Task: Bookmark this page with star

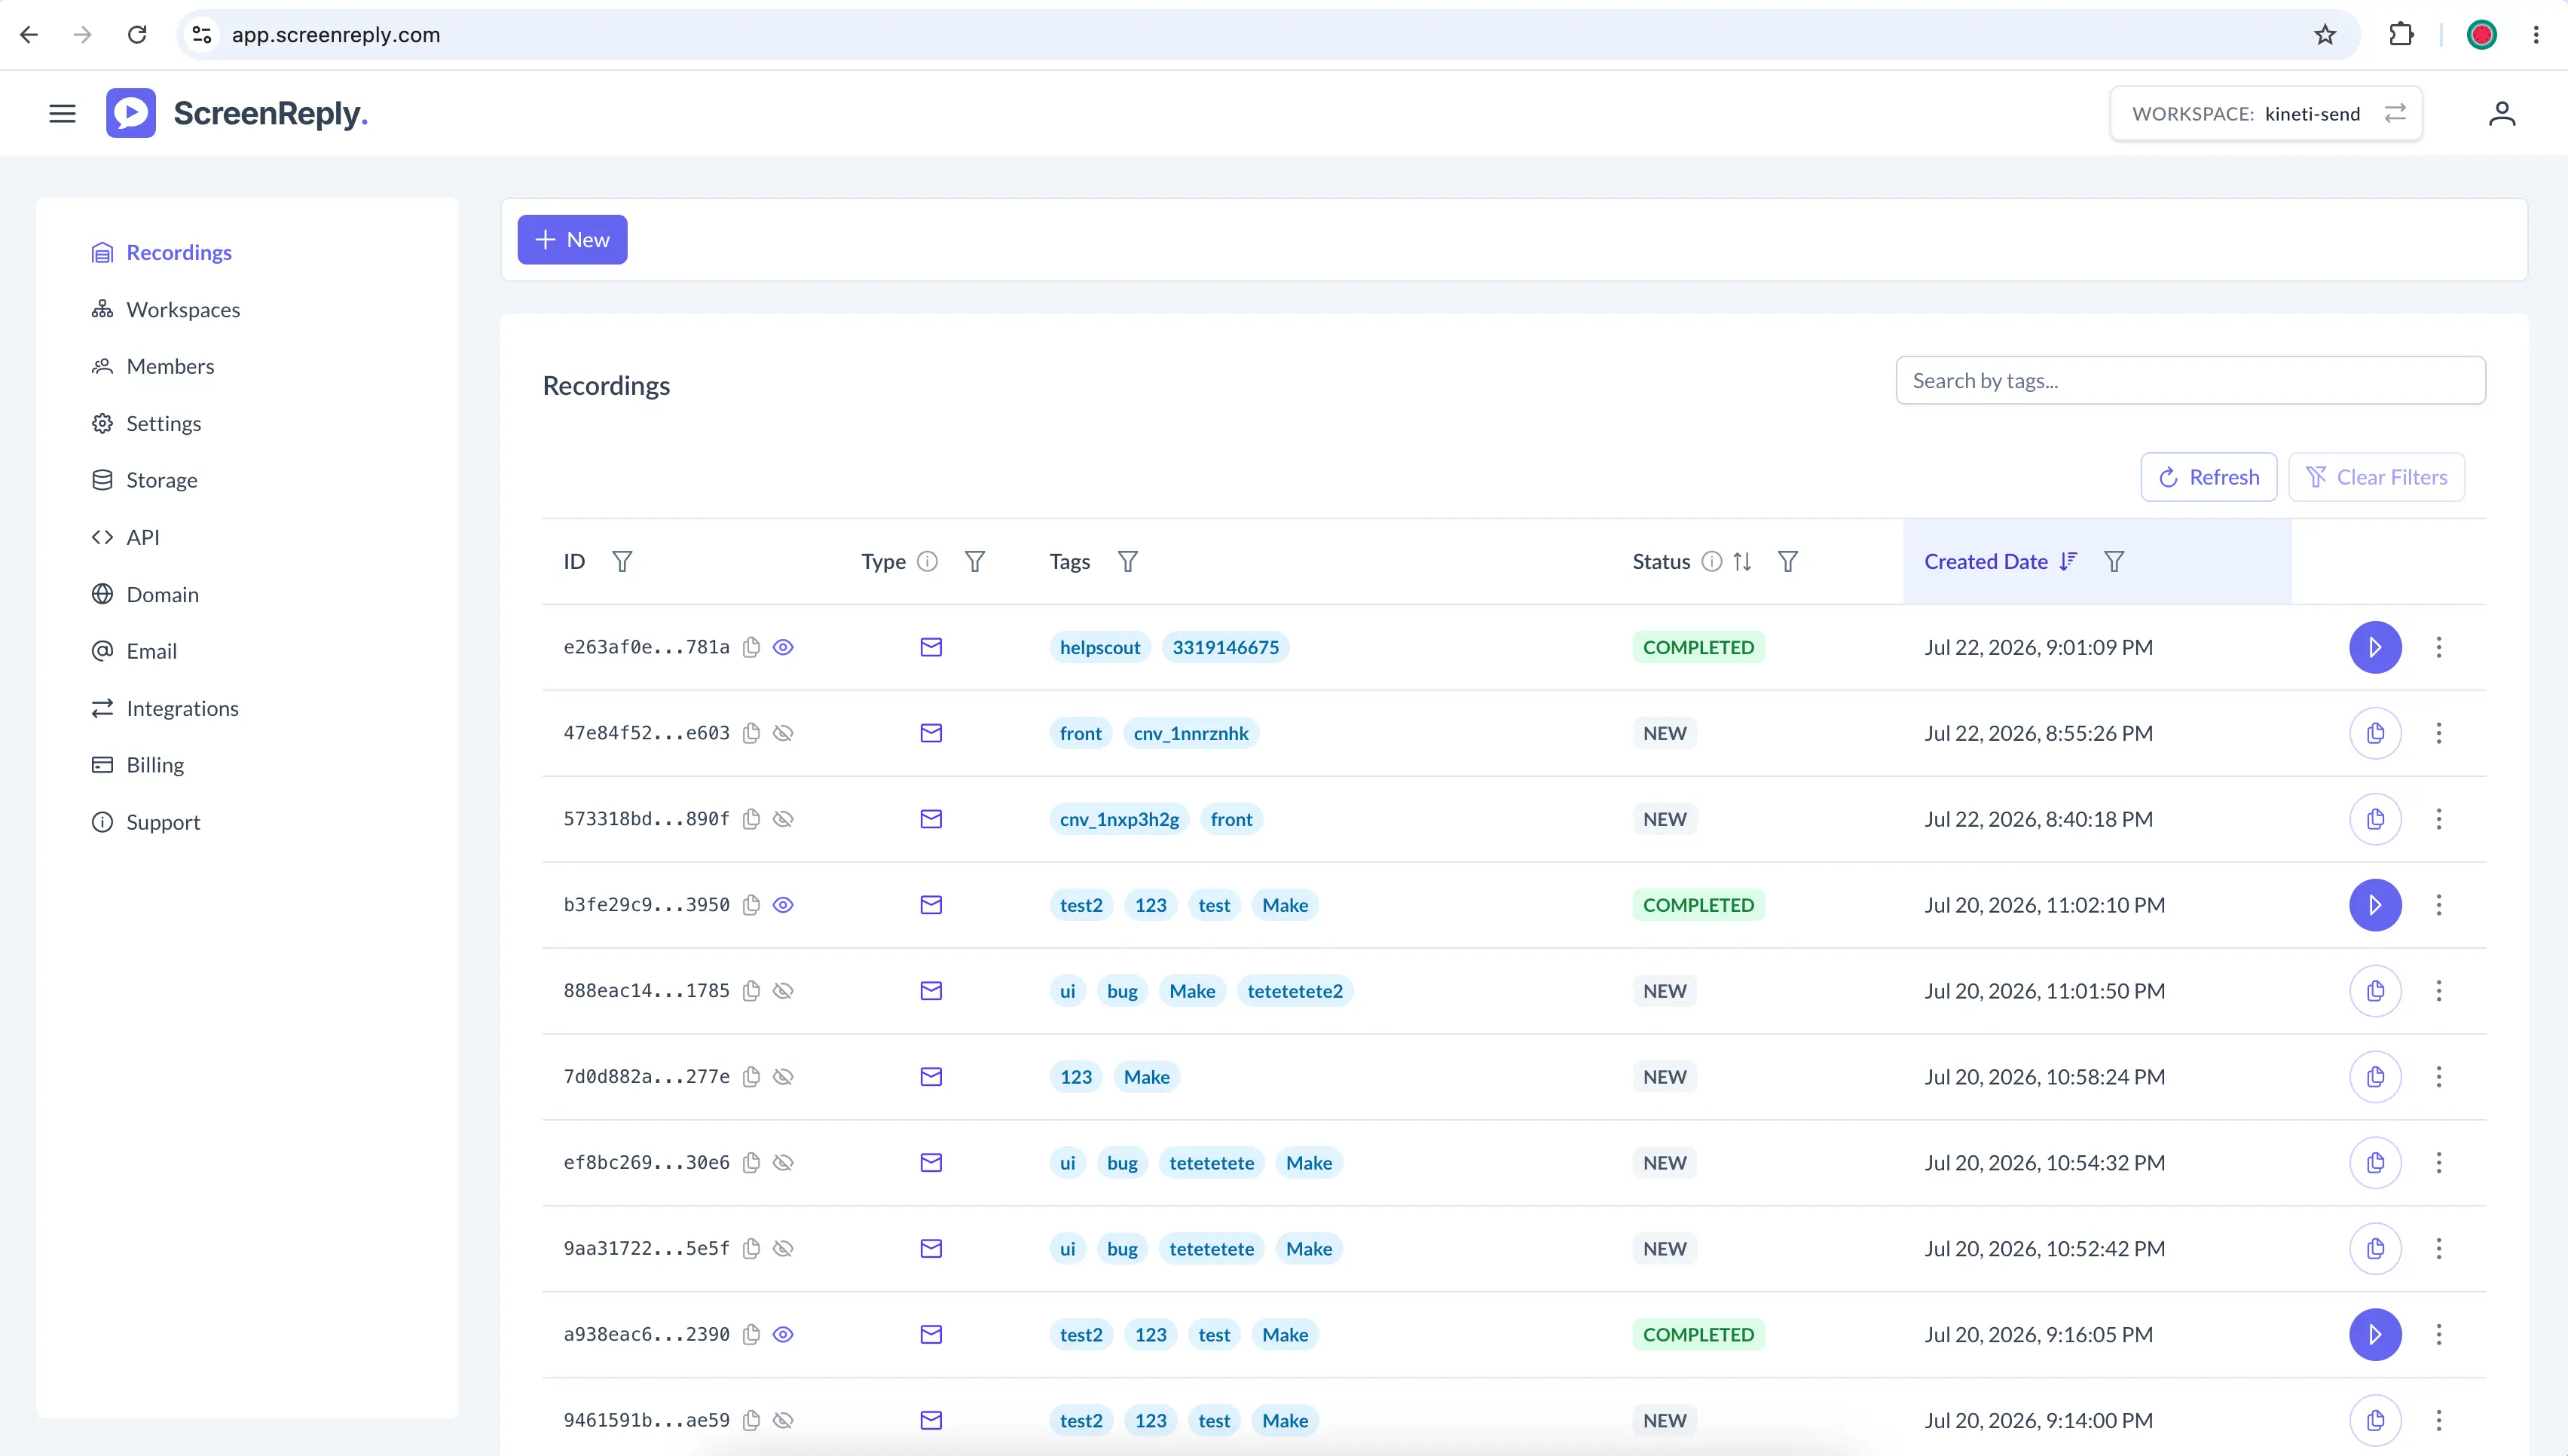Action: (2325, 35)
